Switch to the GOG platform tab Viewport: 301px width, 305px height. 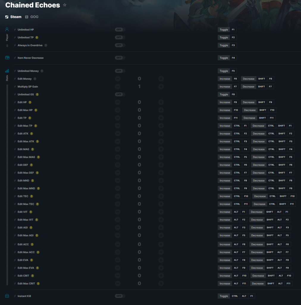click(32, 17)
